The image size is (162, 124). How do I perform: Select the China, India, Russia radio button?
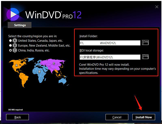click(11, 50)
